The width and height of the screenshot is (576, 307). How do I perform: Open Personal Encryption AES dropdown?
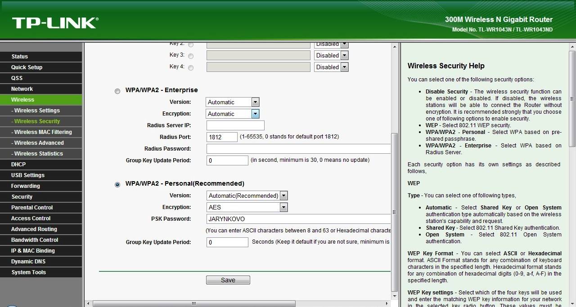247,207
